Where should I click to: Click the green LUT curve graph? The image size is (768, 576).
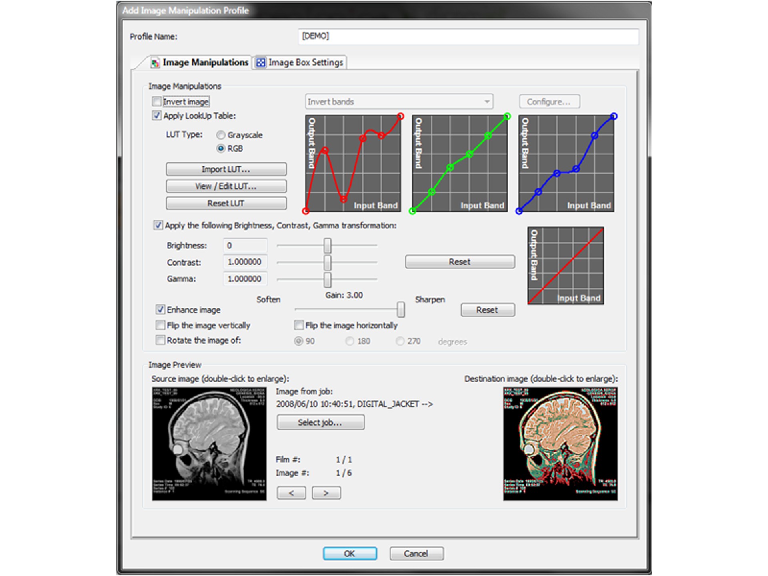(x=460, y=164)
